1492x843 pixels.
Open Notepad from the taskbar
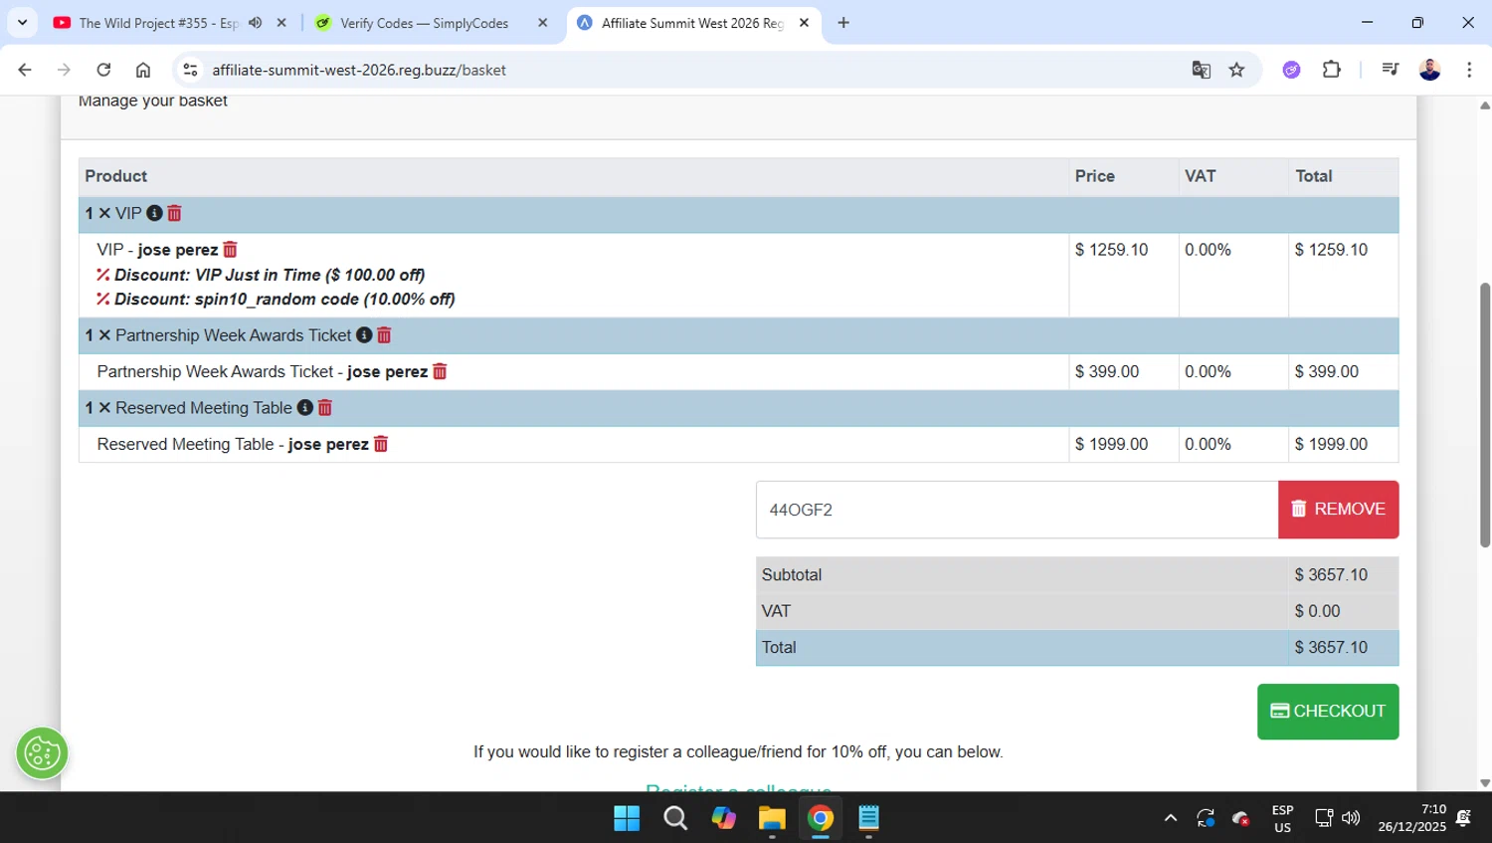(868, 818)
